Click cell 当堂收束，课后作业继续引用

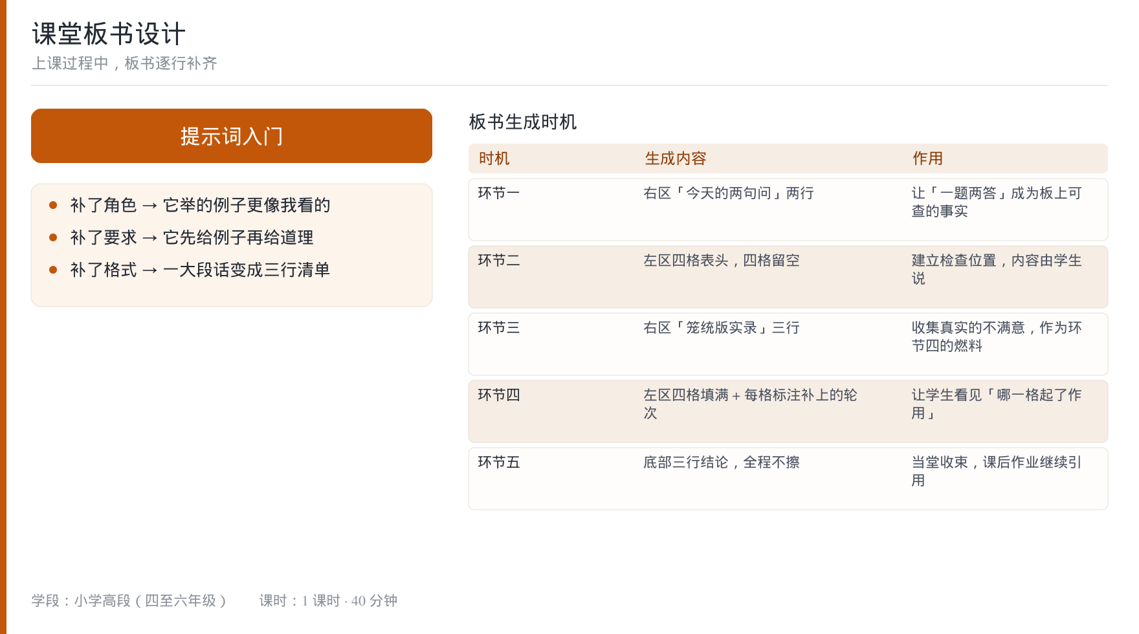(x=997, y=471)
